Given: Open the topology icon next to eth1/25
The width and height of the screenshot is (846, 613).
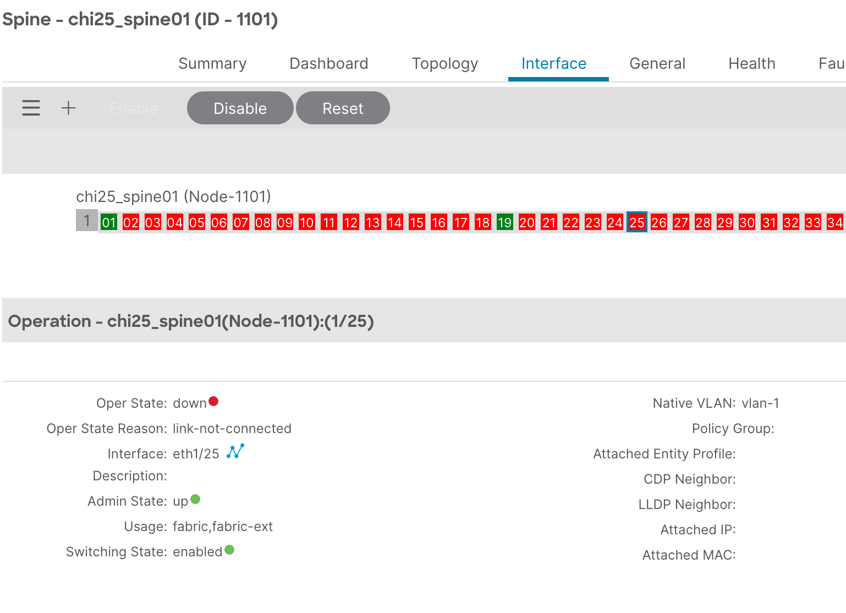Looking at the screenshot, I should coord(237,452).
